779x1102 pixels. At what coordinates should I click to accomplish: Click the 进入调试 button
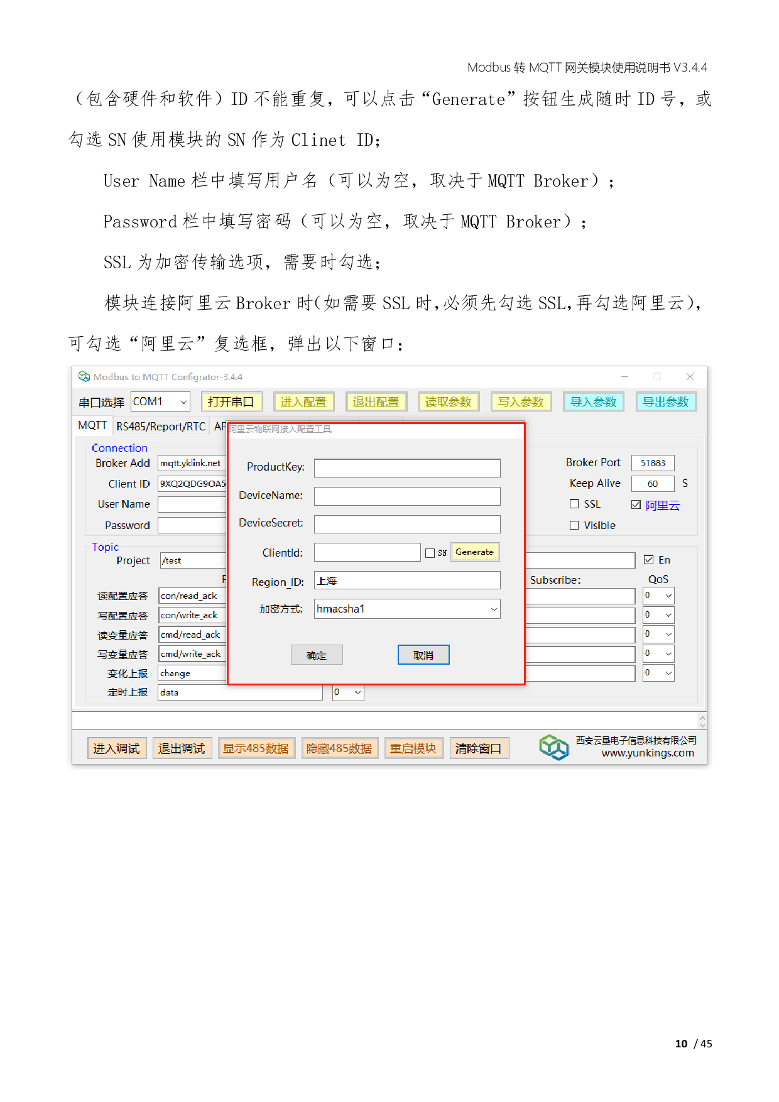click(x=117, y=748)
